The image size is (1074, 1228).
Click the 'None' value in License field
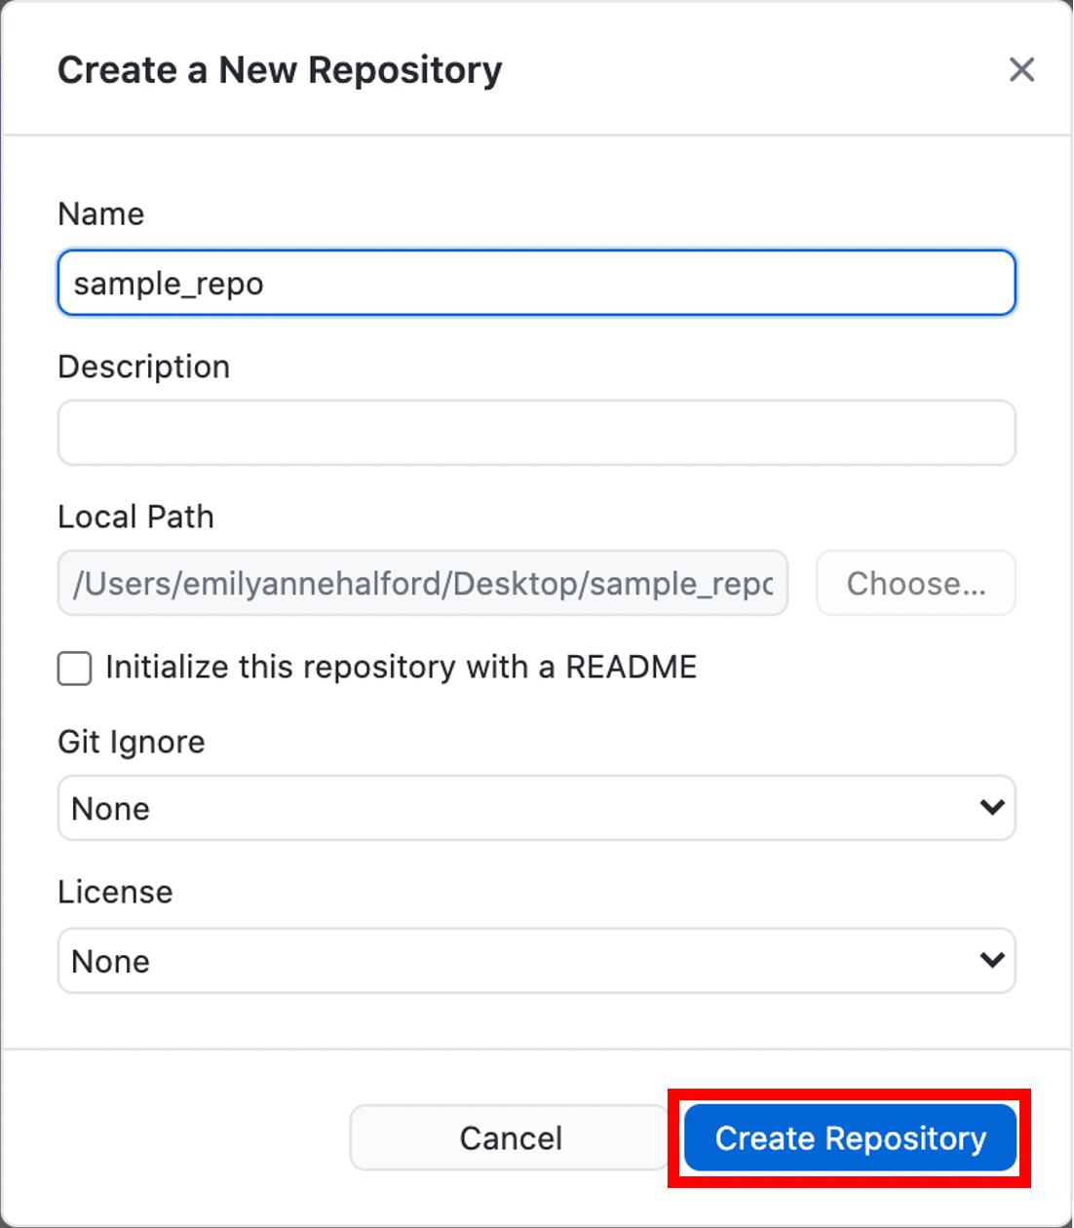click(x=111, y=962)
